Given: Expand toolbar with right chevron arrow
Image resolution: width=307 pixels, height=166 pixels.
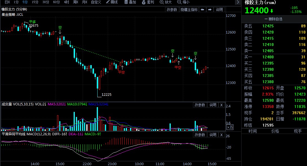Looking at the screenshot, I should (x=238, y=2).
